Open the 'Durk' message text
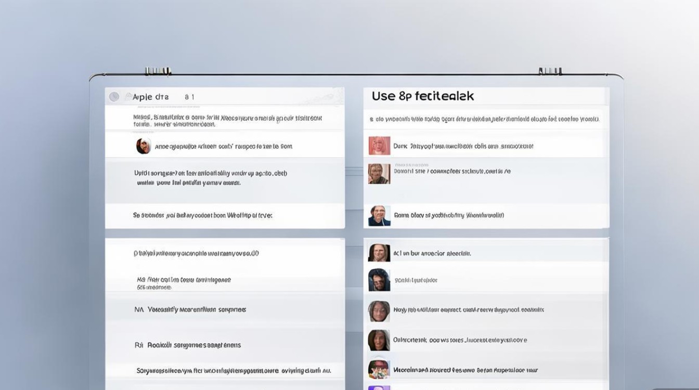Image resolution: width=699 pixels, height=390 pixels. [x=463, y=147]
